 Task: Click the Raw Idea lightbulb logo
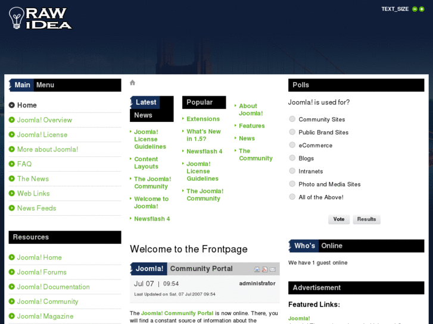tap(41, 18)
